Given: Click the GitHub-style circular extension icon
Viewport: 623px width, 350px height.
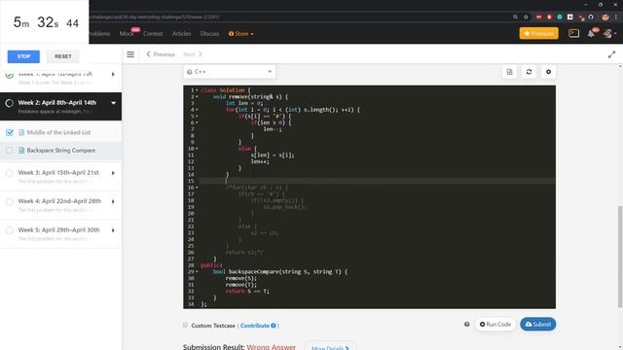Looking at the screenshot, I should pos(591,17).
